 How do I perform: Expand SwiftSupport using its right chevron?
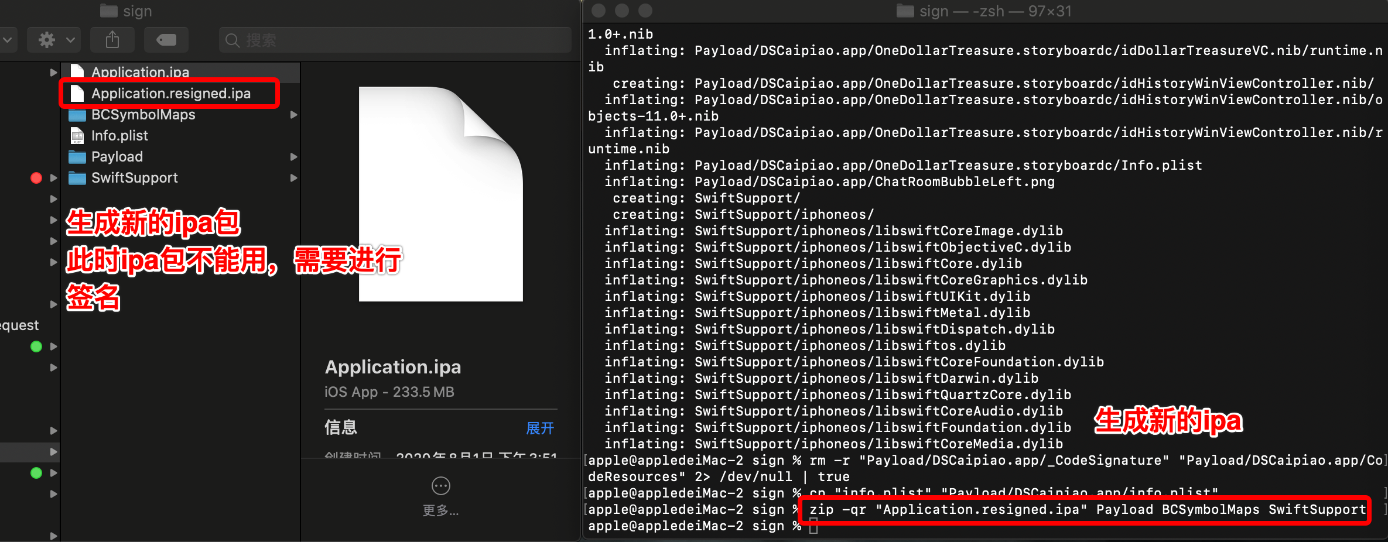293,178
